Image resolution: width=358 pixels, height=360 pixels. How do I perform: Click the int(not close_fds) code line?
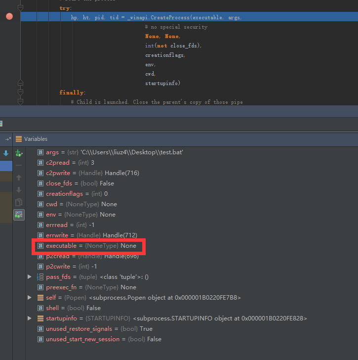click(x=173, y=45)
